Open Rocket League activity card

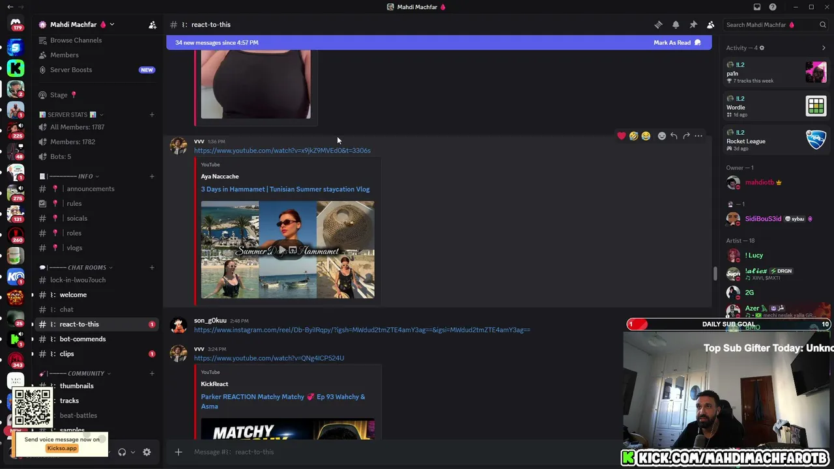click(x=775, y=140)
